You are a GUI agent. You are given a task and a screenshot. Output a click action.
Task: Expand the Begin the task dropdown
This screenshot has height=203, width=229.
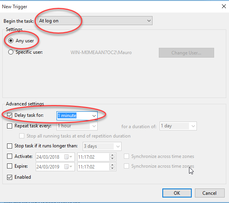[95, 21]
